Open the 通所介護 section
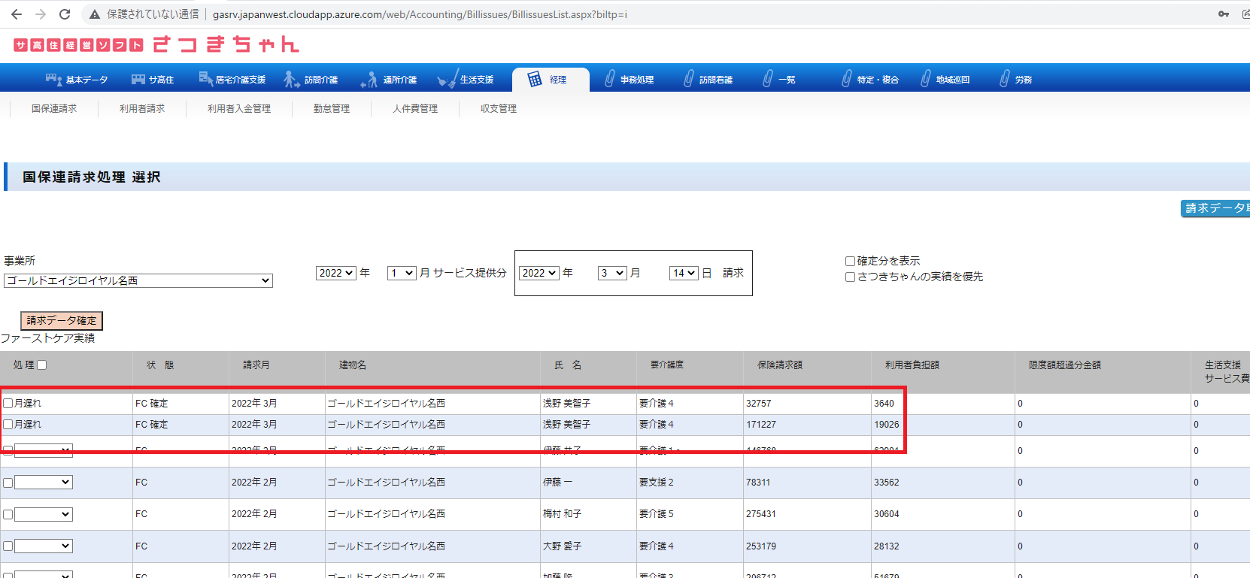 390,80
